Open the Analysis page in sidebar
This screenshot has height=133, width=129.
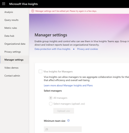point(9,12)
